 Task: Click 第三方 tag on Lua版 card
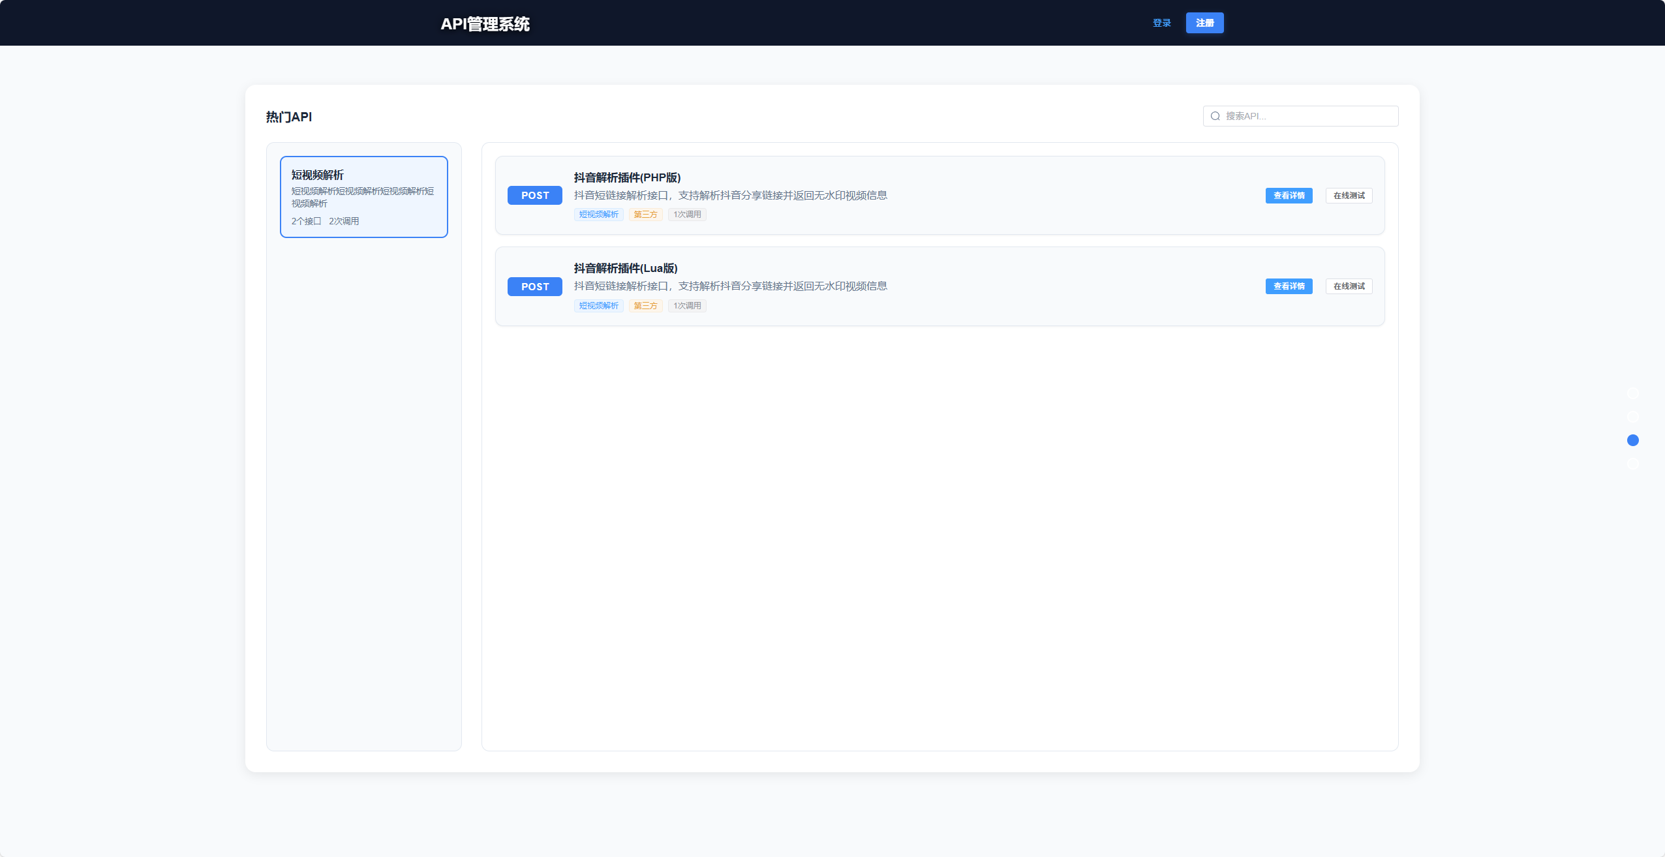point(646,306)
